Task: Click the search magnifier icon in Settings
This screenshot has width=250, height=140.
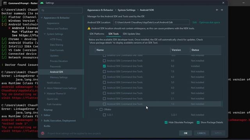Action: [43, 10]
